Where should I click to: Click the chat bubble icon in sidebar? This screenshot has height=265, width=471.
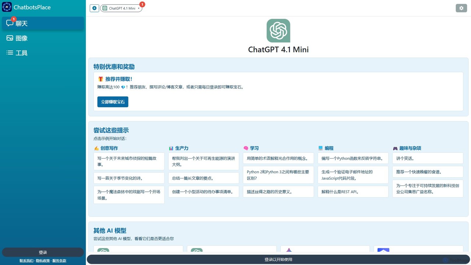[10, 23]
